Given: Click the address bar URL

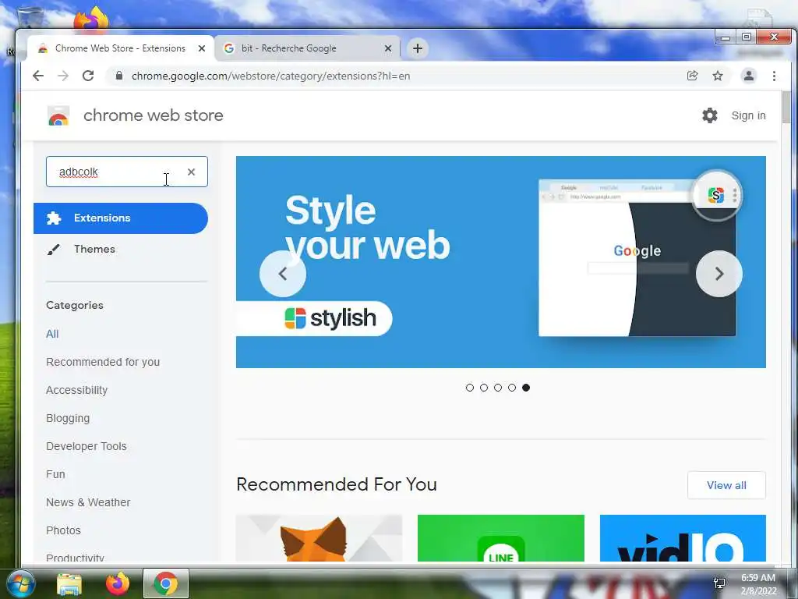Looking at the screenshot, I should (x=270, y=76).
